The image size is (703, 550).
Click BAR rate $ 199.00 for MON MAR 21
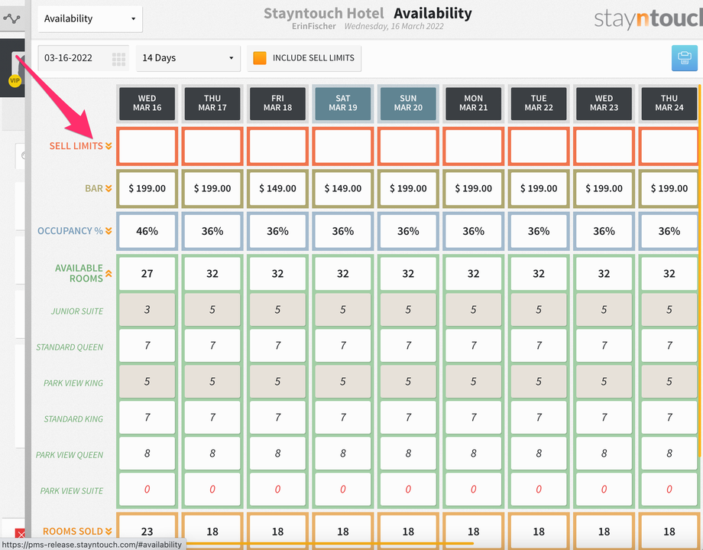tap(474, 189)
